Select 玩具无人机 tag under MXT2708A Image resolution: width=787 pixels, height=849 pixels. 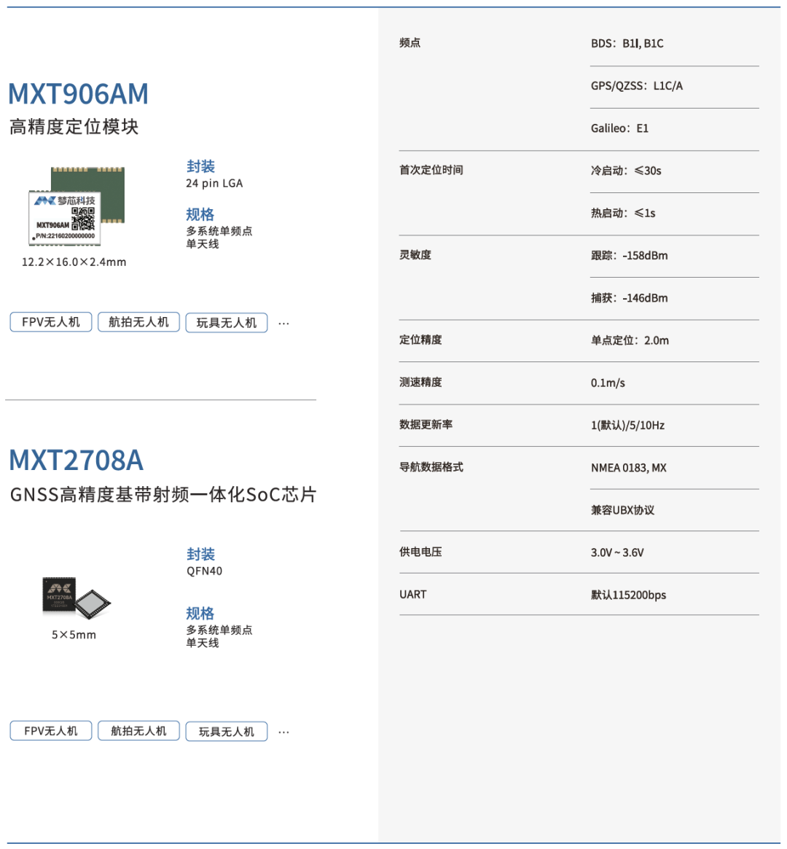click(x=226, y=732)
